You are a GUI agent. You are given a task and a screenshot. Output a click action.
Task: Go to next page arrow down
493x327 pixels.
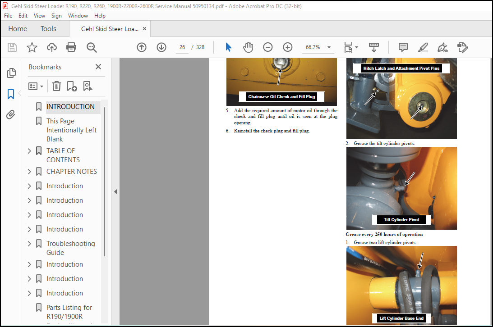(161, 47)
